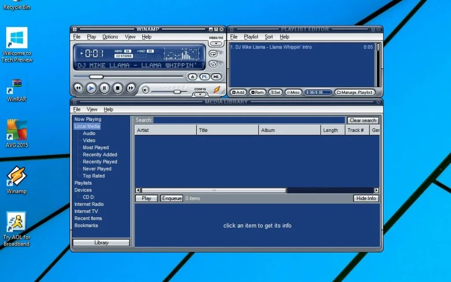
Task: Expand the CONFIG drawer arrow
Action: click(200, 94)
